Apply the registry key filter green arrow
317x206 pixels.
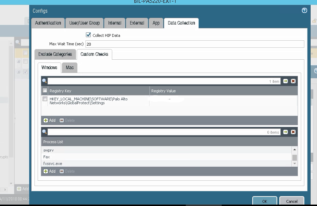click(x=285, y=81)
